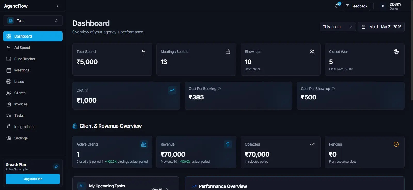Click the Settings gear icon

9,138
